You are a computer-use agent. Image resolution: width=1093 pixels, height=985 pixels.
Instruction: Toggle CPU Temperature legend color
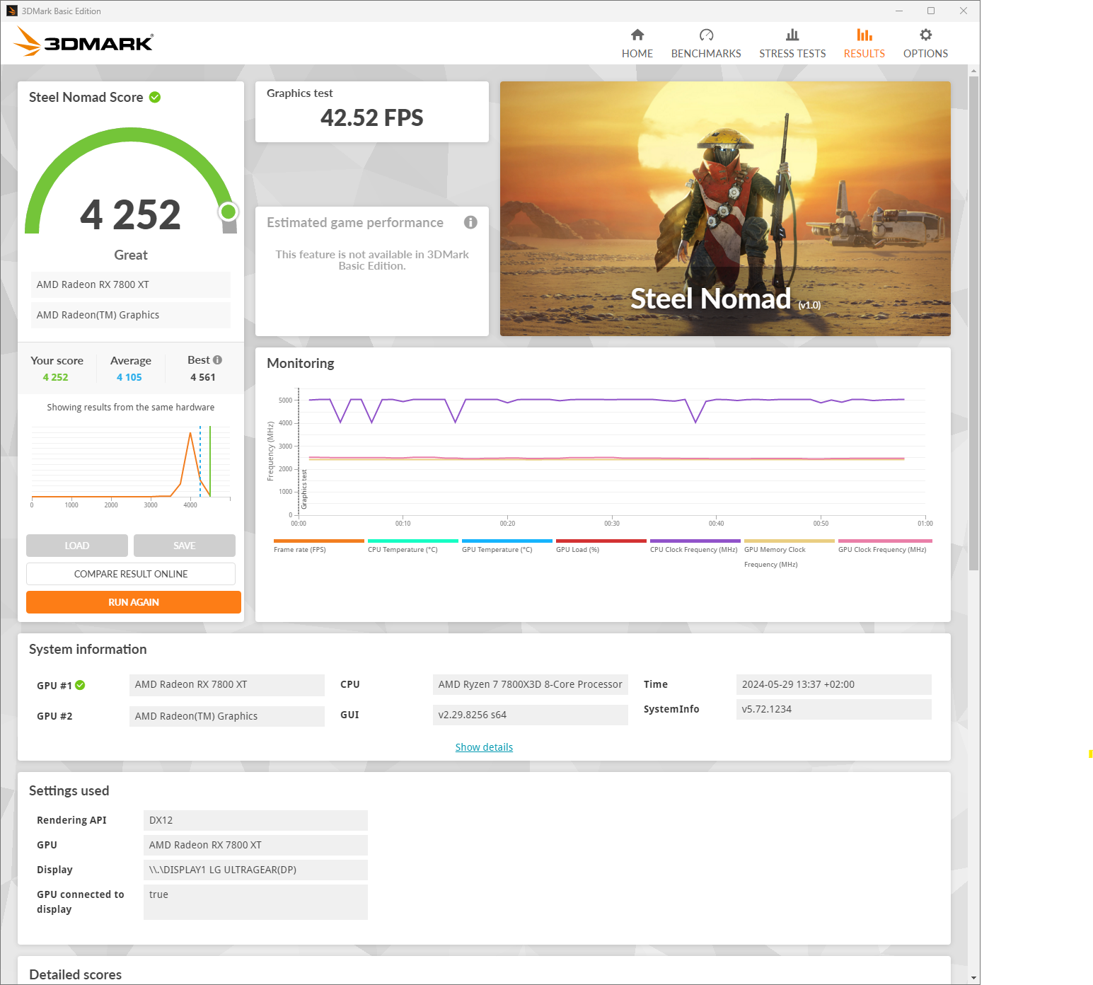pyautogui.click(x=413, y=541)
